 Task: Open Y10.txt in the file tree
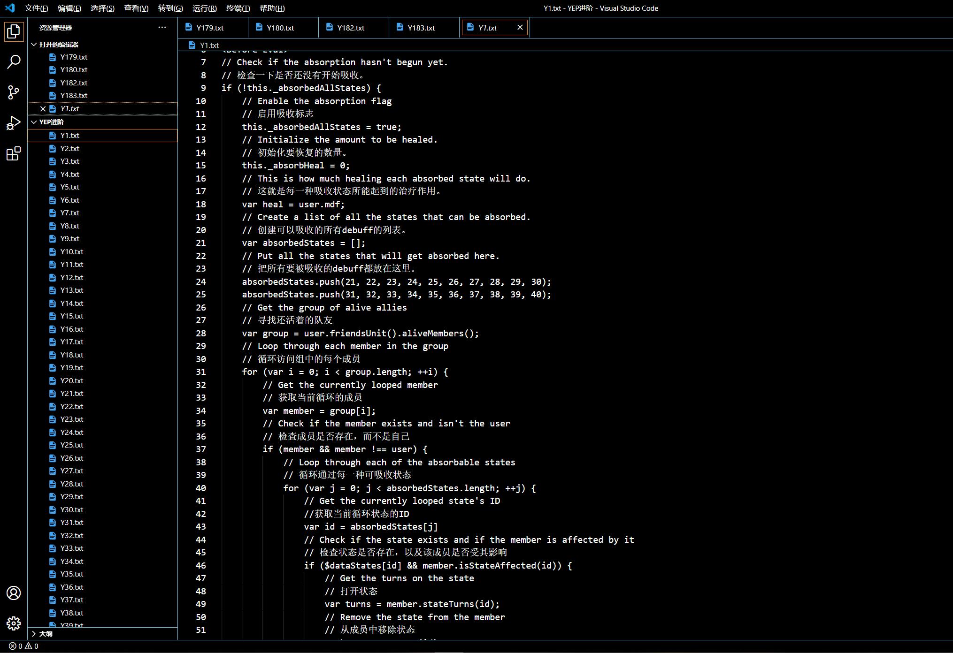[102, 251]
